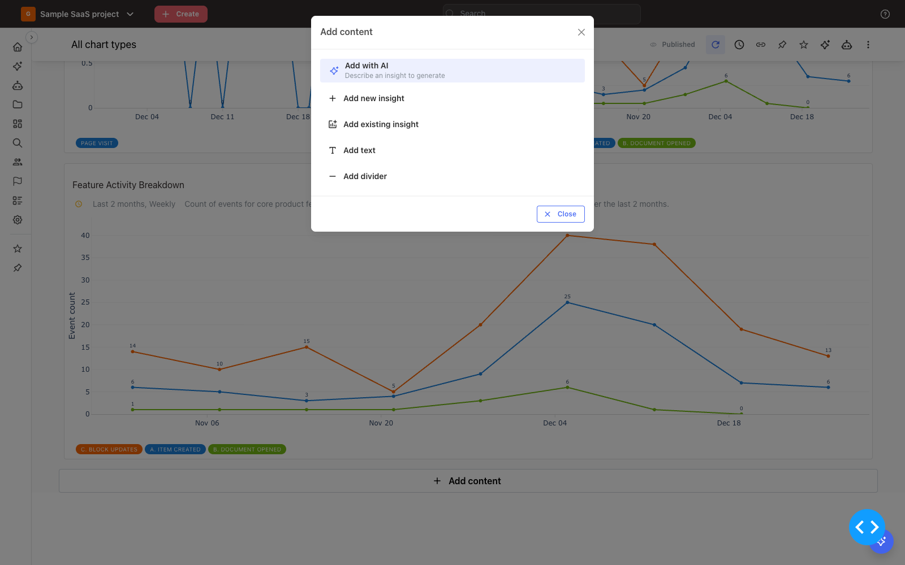Viewport: 905px width, 565px height.
Task: Open AI sparkle icon in dashboard toolbar
Action: pos(825,45)
